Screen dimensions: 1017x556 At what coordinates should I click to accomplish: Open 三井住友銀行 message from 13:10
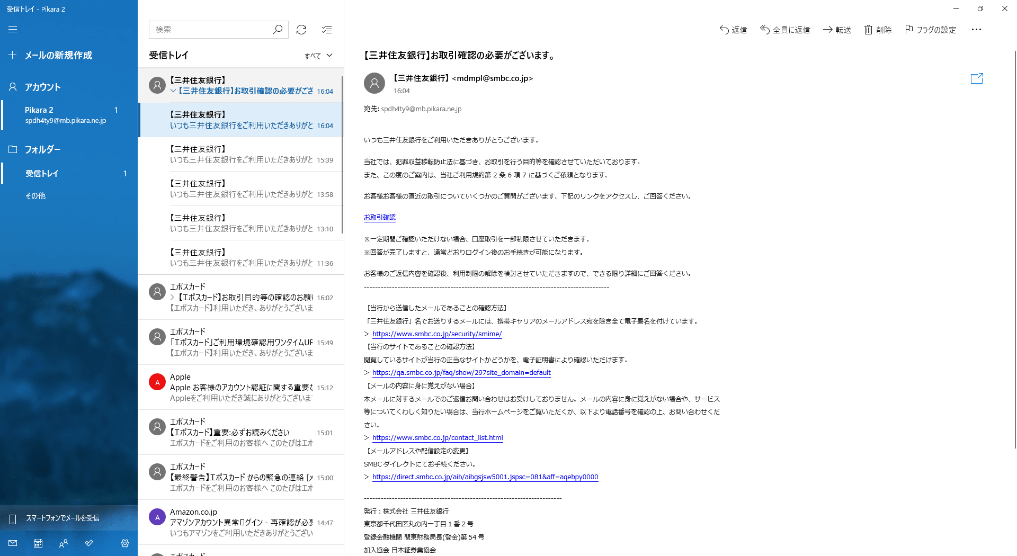point(241,223)
